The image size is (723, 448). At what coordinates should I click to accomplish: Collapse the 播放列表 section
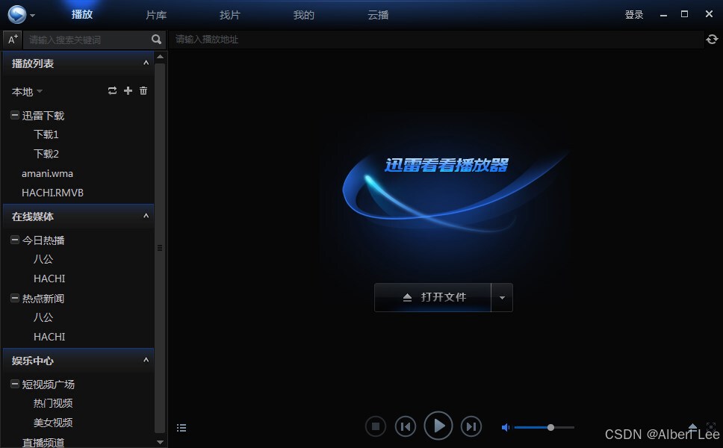146,63
